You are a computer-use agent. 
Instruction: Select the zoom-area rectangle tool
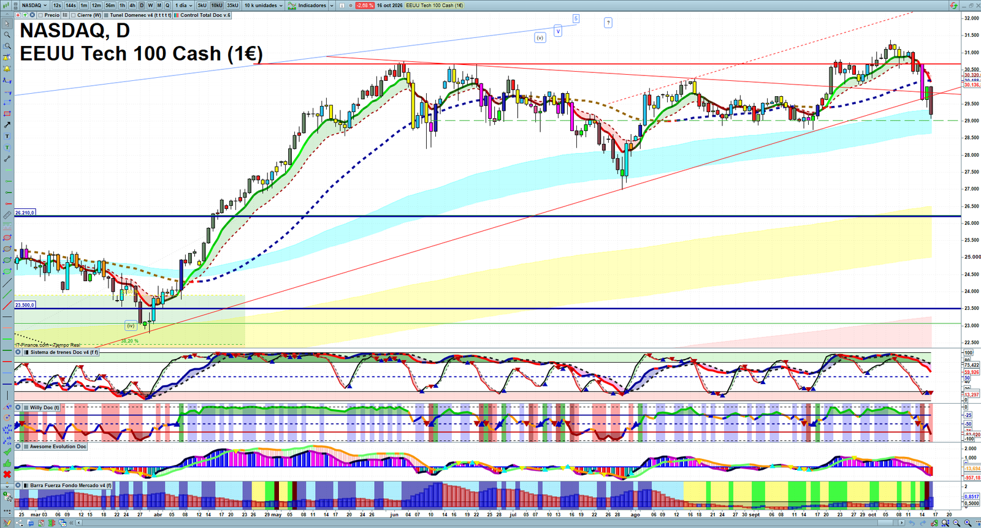click(7, 46)
